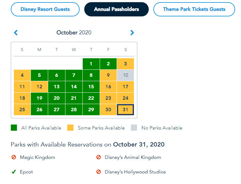Click the unavailable icon beside Magic Kingdom
The width and height of the screenshot is (241, 184).
[14, 157]
